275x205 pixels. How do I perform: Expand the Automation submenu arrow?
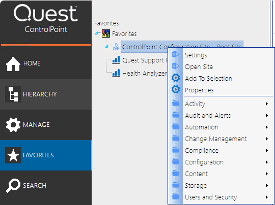click(x=267, y=127)
